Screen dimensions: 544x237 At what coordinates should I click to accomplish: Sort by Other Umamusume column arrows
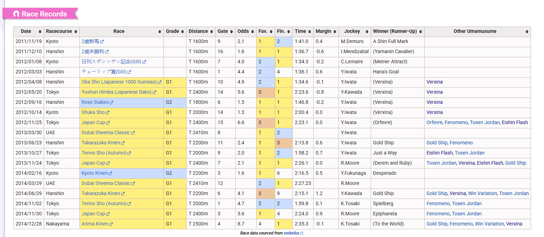[527, 31]
